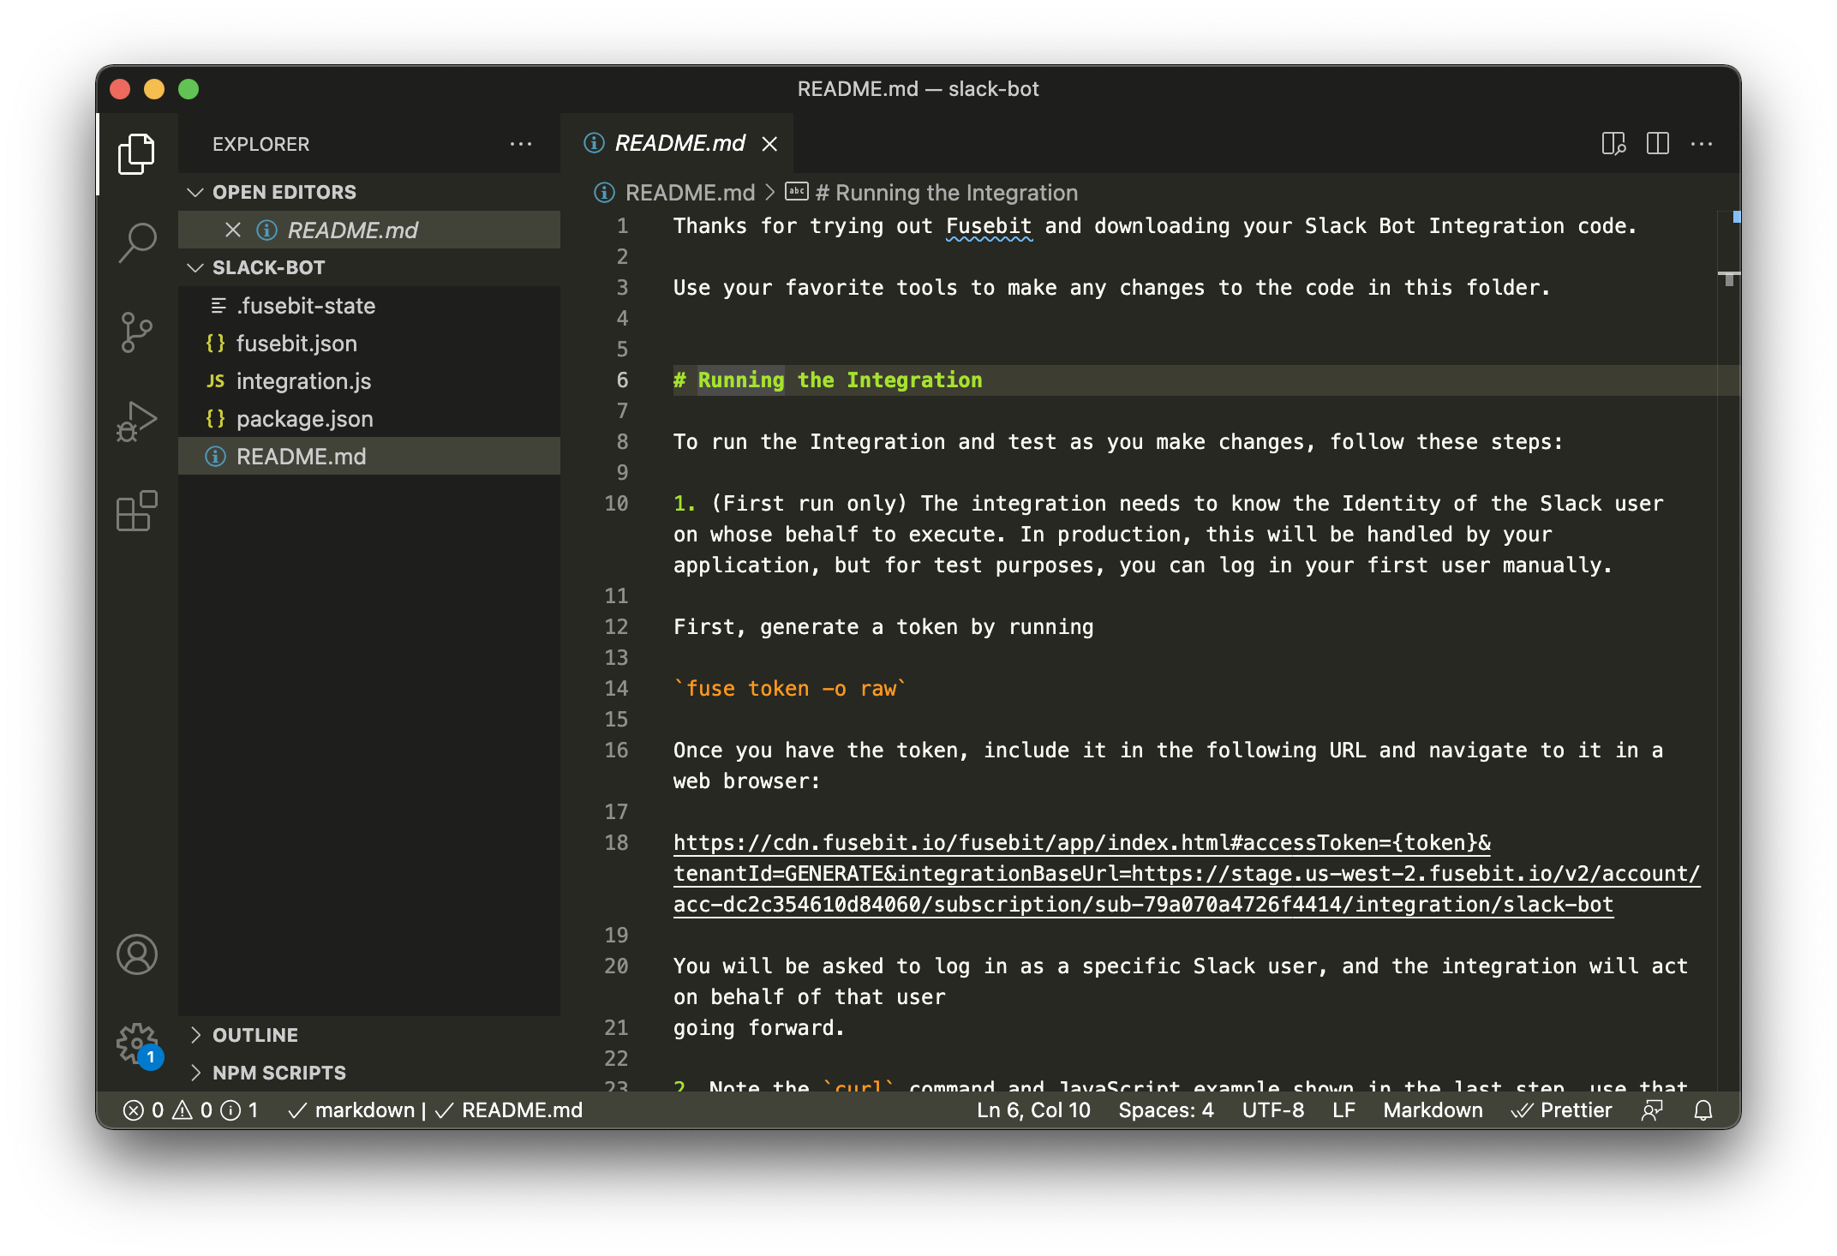
Task: Collapse the SLACK-BOT folder section
Action: pos(368,267)
